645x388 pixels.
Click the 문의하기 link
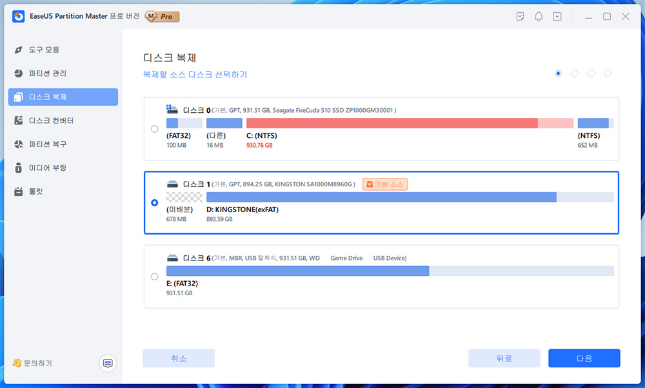point(38,364)
